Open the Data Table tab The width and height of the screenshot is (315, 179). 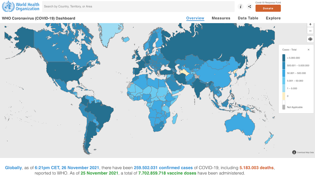(x=248, y=18)
